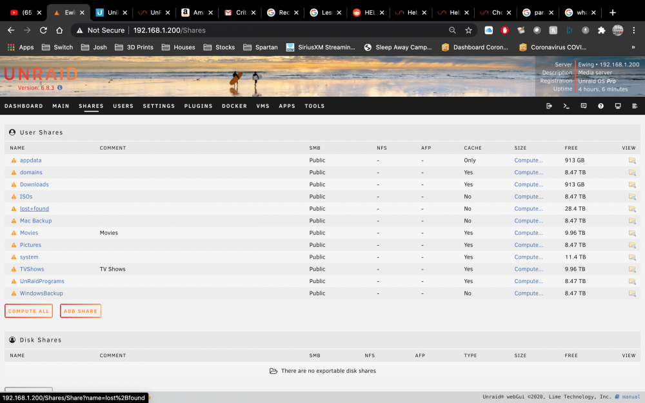Open the Settings menu item
The height and width of the screenshot is (403, 645).
click(159, 106)
